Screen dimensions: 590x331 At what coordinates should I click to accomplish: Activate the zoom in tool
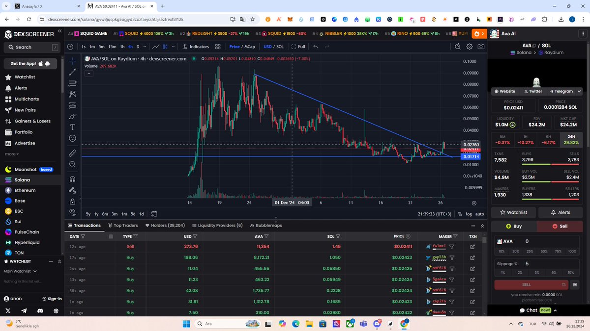72,164
